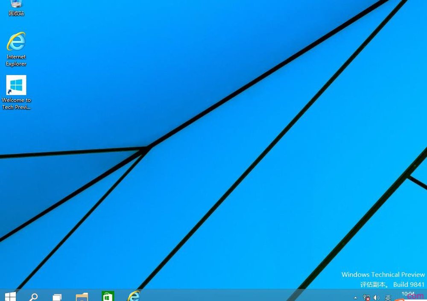Open Task View from the taskbar
427x301 pixels.
coord(57,296)
